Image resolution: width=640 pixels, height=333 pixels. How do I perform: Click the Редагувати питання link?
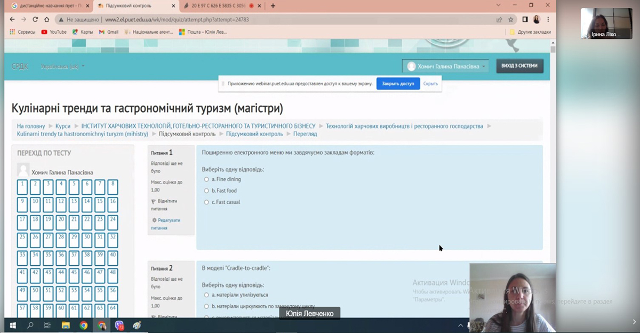point(167,224)
